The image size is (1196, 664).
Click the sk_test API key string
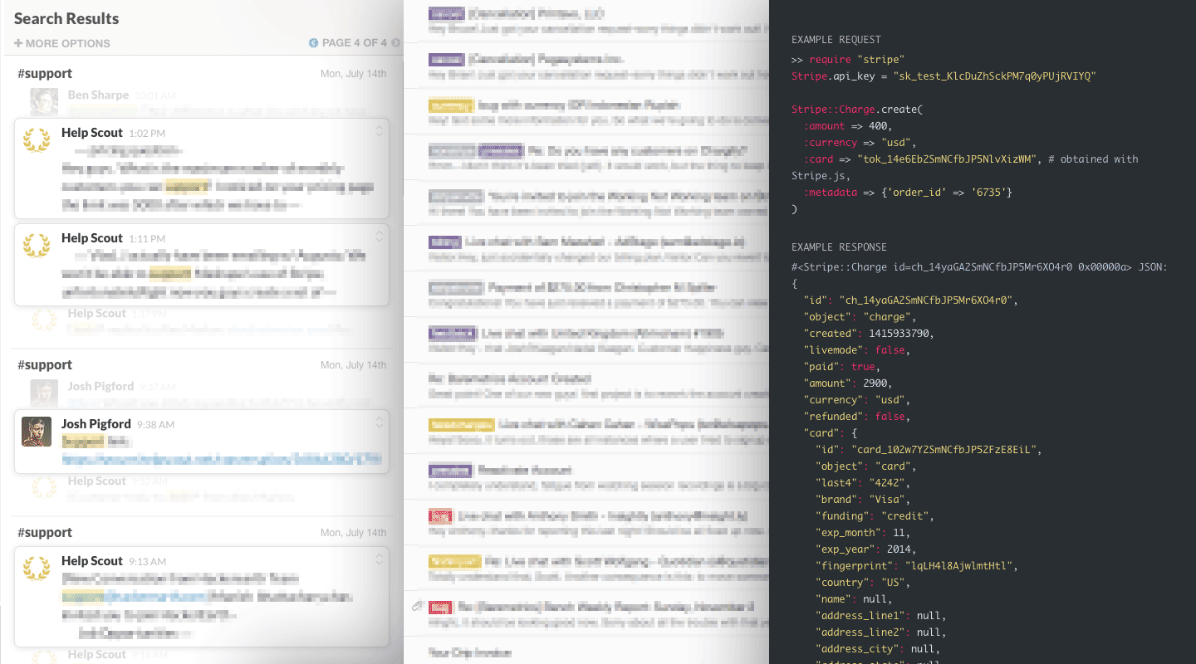tap(994, 76)
